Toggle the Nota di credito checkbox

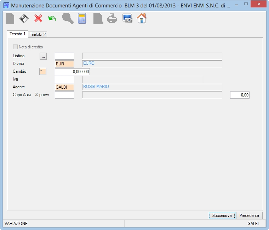(x=15, y=47)
